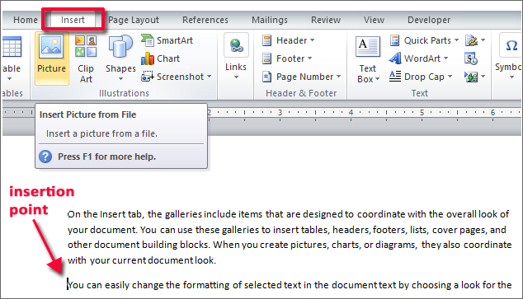Click the line starting "You can easily change"

[x=290, y=285]
